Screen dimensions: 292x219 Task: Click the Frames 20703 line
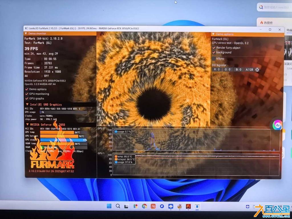[x=38, y=63]
